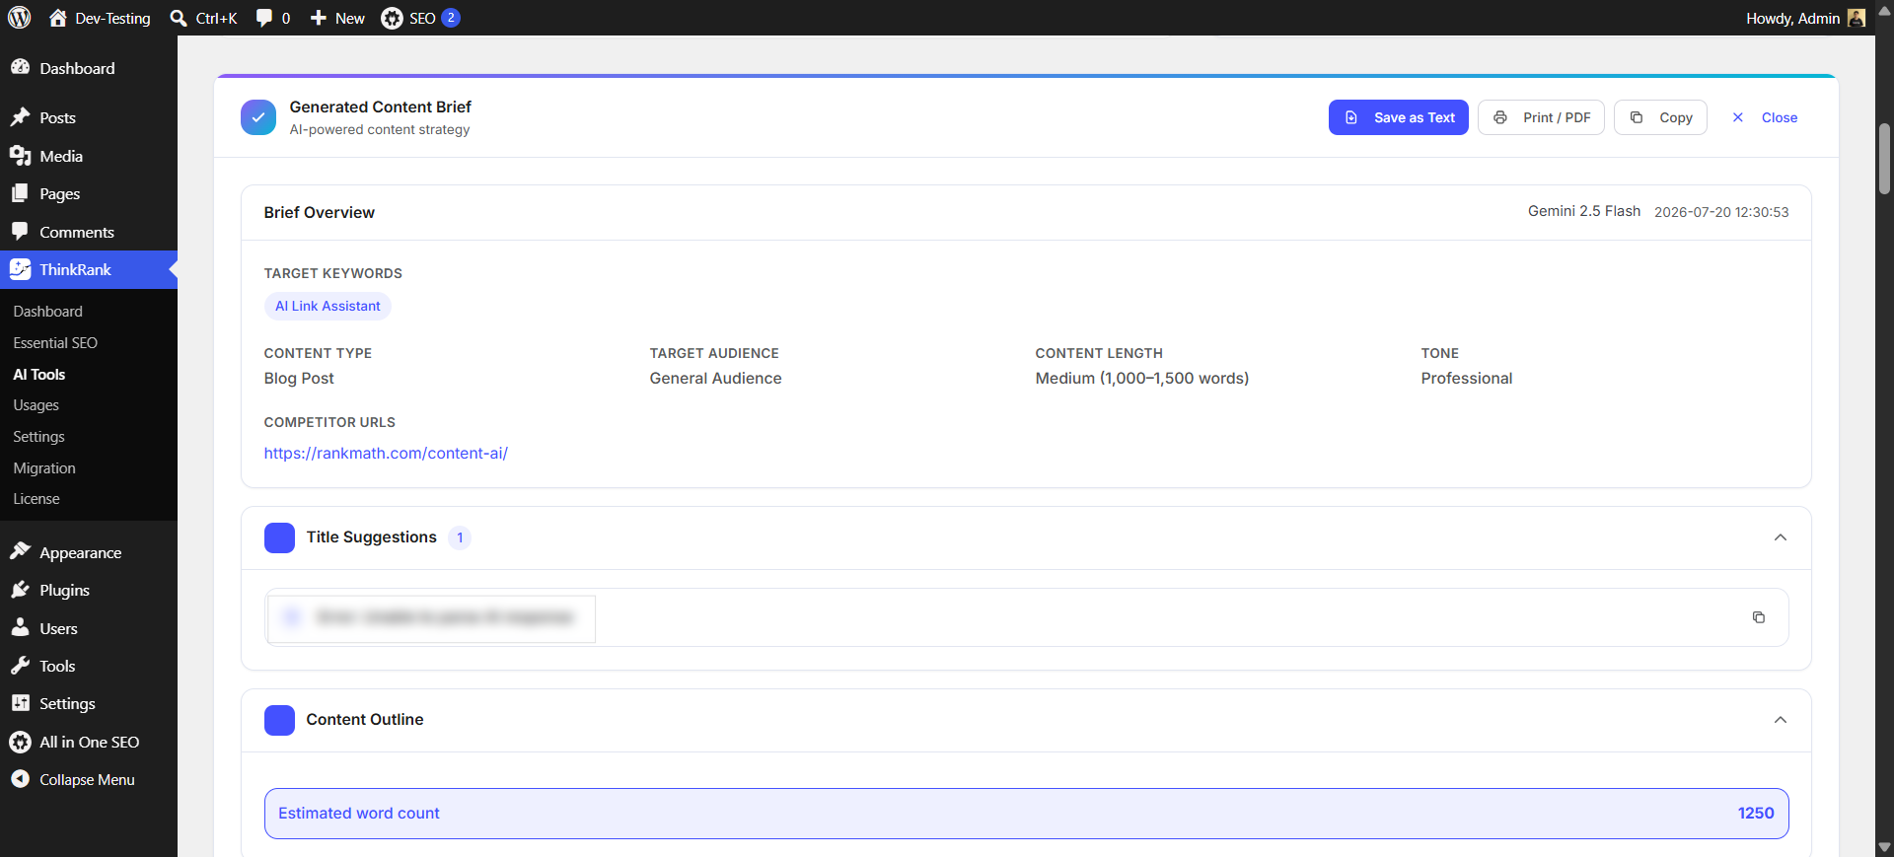Click the 2026-07-20 12:30:53 timestamp
This screenshot has height=857, width=1894.
pyautogui.click(x=1721, y=212)
